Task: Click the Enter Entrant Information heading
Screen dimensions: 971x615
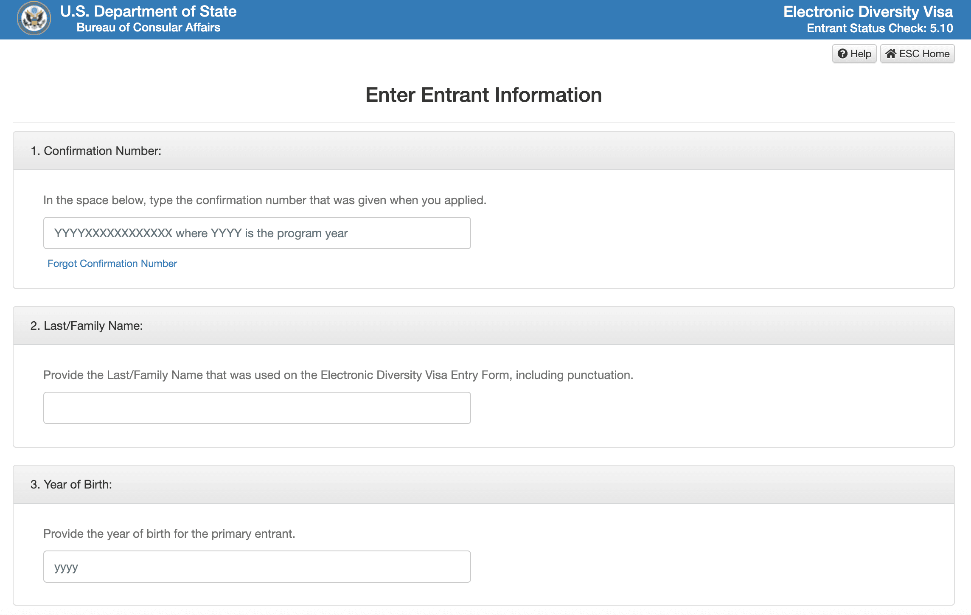Action: pyautogui.click(x=483, y=95)
